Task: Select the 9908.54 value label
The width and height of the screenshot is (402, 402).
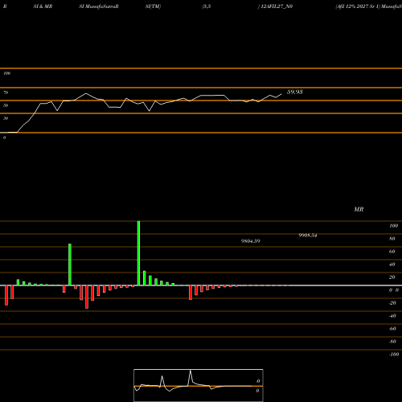Action: pyautogui.click(x=308, y=236)
